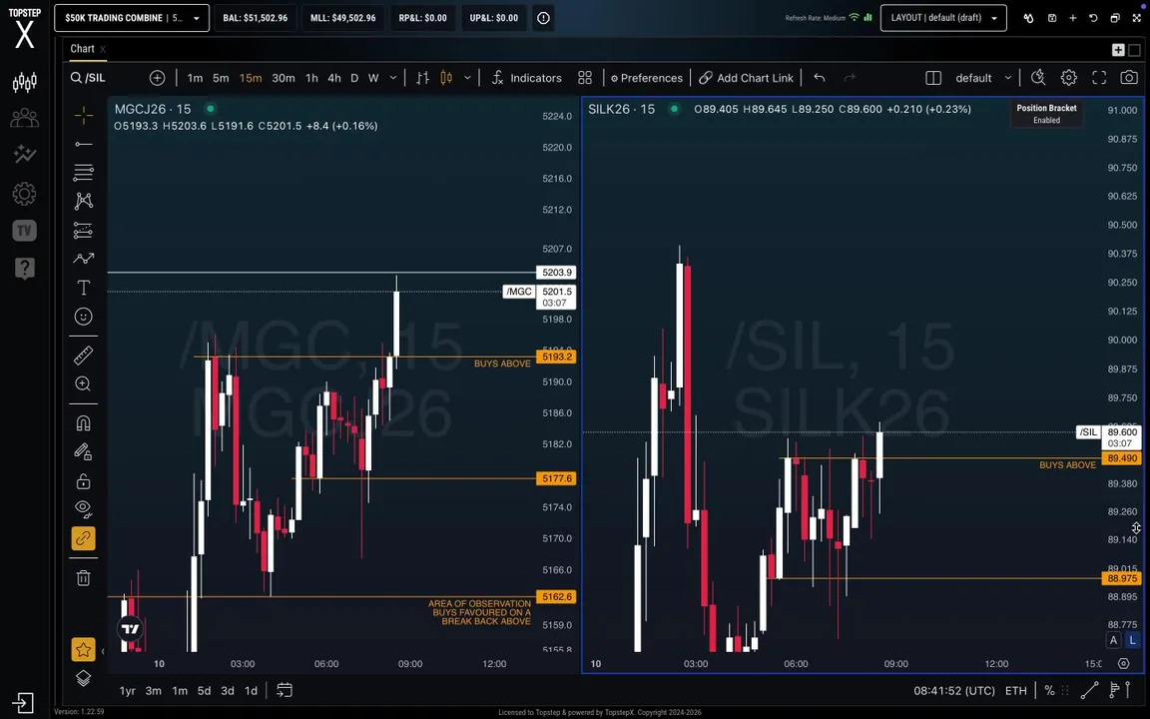Viewport: 1150px width, 719px height.
Task: Toggle stay in drawing mode pencil-lock
Action: point(84,452)
